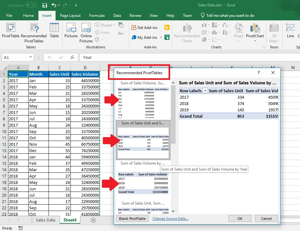Insert a Line sparkline
This screenshot has width=300, height=231.
[x=290, y=30]
